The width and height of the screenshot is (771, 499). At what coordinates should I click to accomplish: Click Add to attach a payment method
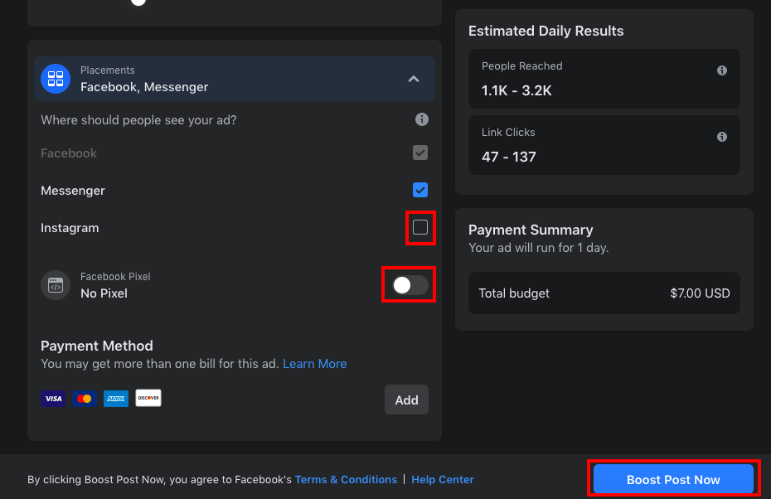click(x=406, y=400)
